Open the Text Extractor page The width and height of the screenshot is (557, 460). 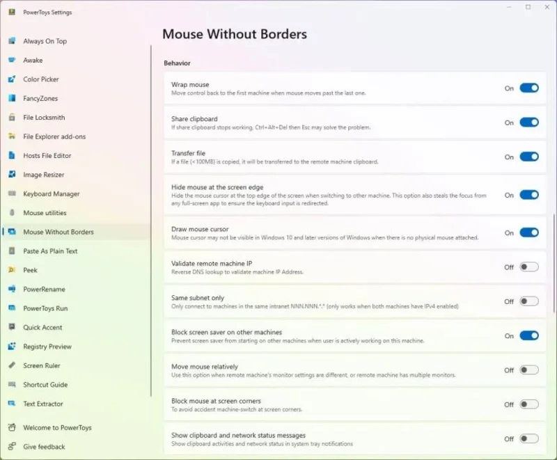tap(43, 404)
